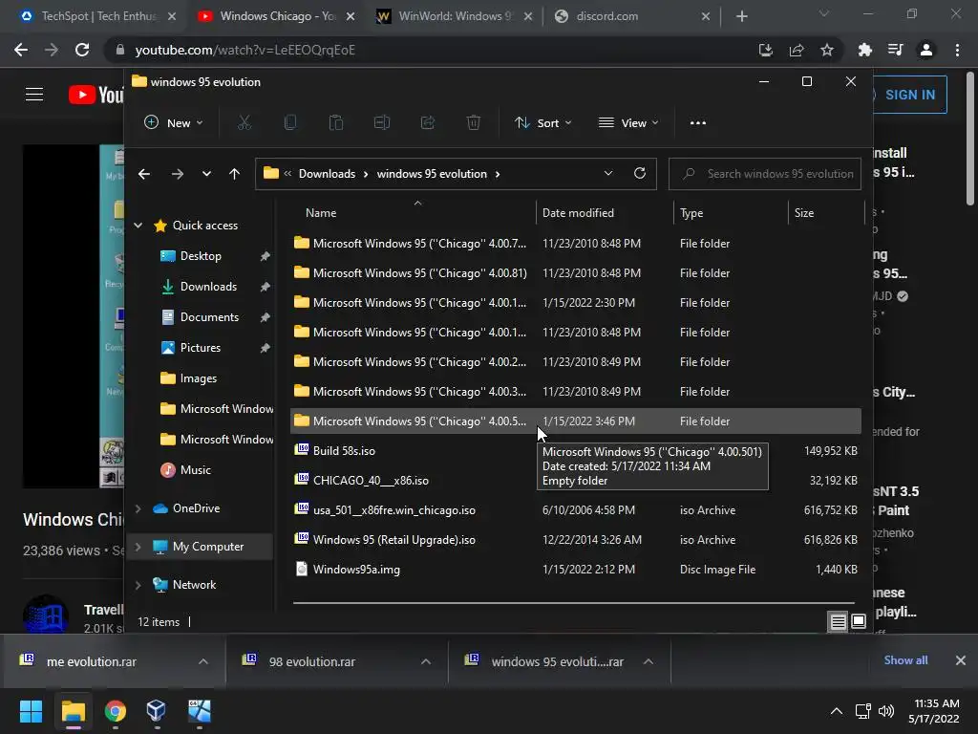
Task: Open Chrome extensions puzzle icon
Action: click(864, 50)
